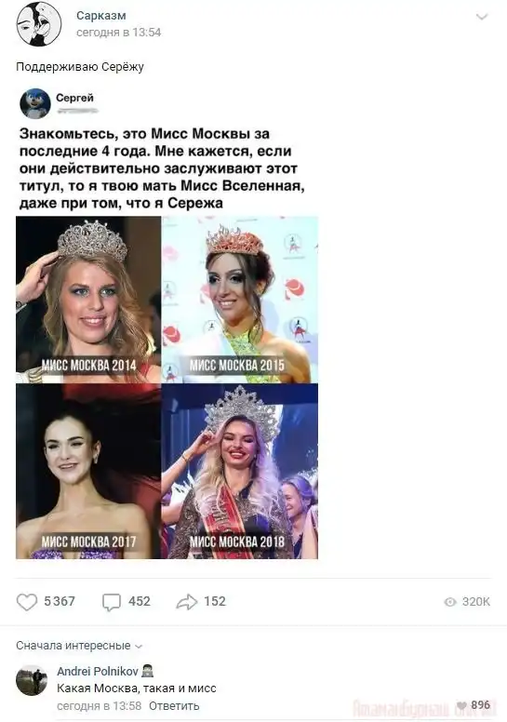Viewport: 507px width, 722px height.
Task: Open Andrei Polnikov profile link
Action: click(98, 672)
